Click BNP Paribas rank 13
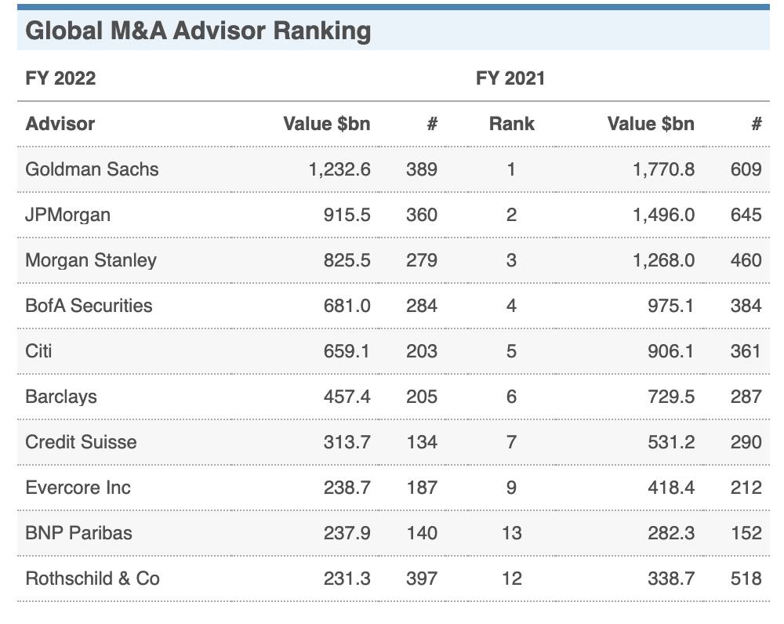 tap(511, 534)
